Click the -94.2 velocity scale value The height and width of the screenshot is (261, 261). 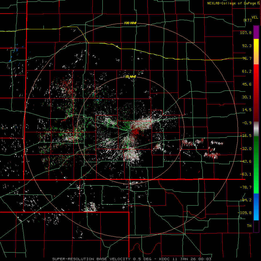(x=246, y=200)
